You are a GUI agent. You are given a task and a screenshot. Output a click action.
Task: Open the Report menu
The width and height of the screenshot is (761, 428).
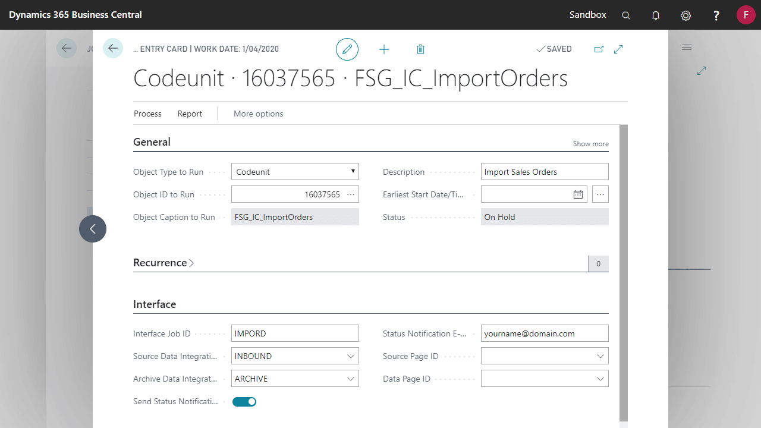click(x=190, y=114)
